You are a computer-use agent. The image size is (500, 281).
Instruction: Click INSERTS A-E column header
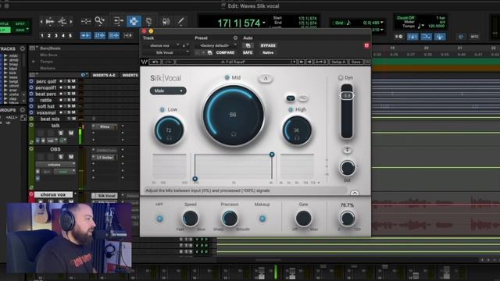(x=103, y=75)
